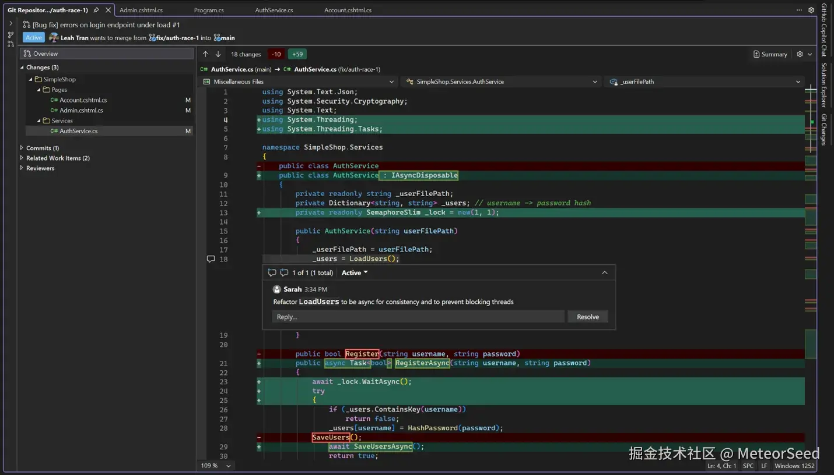The height and width of the screenshot is (475, 834).
Task: Go to previous change with up arrow
Action: pyautogui.click(x=205, y=54)
